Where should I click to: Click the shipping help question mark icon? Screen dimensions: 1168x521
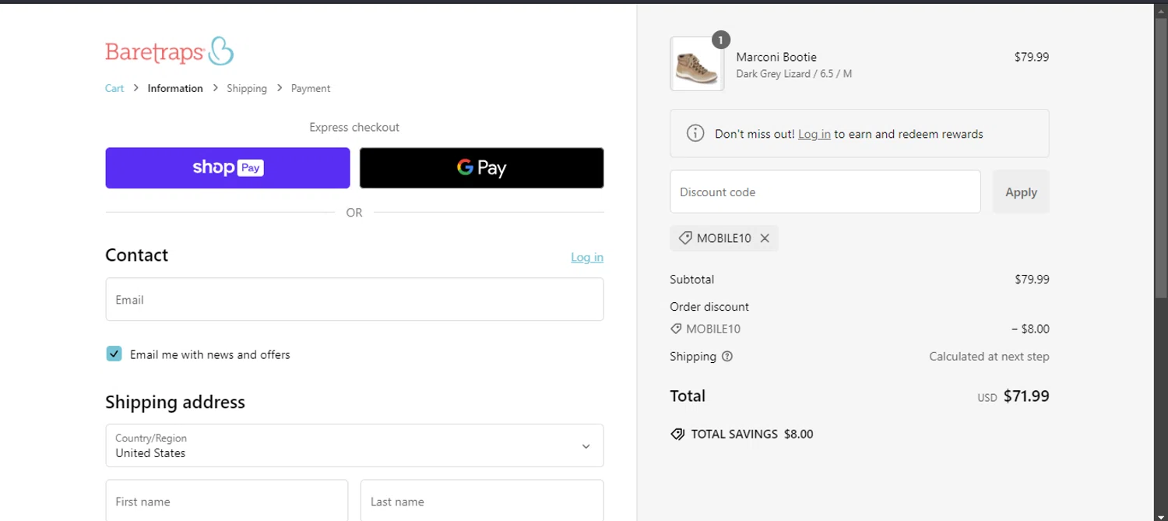727,357
